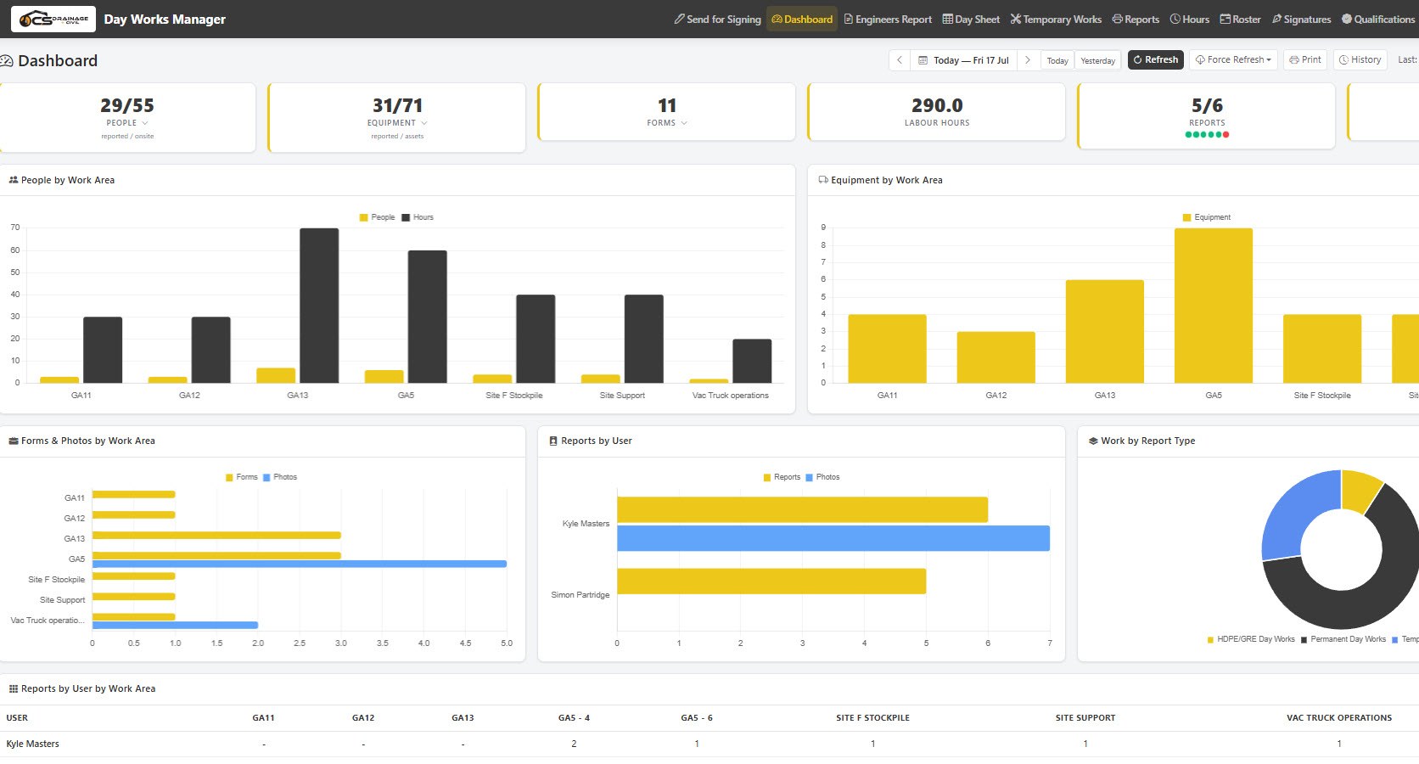The width and height of the screenshot is (1419, 764).
Task: Toggle Reports legend in Reports by User chart
Action: pyautogui.click(x=782, y=477)
